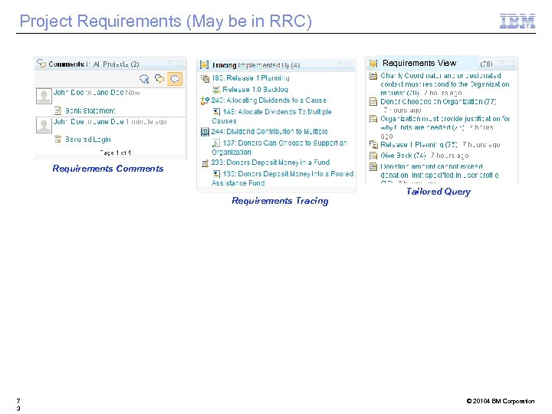Click the first comment filter icon with arrow
The width and height of the screenshot is (552, 414).
144,79
